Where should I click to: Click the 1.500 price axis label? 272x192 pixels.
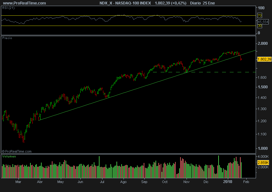click(x=263, y=87)
